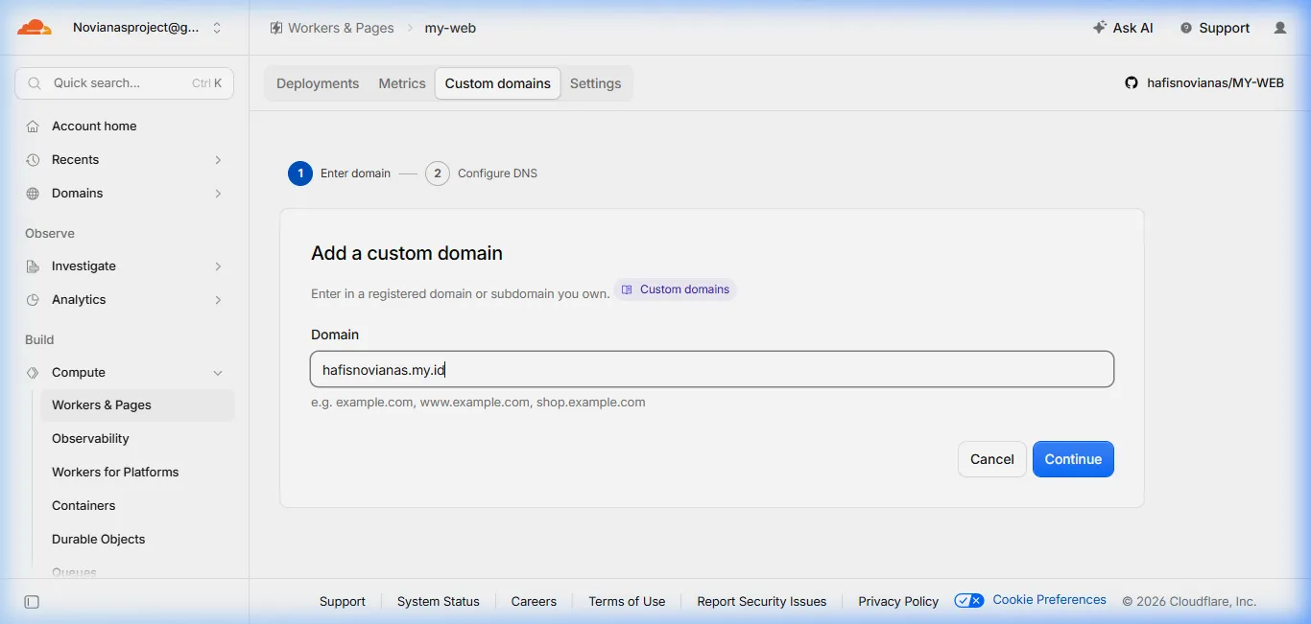Open the Support menu
1311x624 pixels.
point(1215,28)
